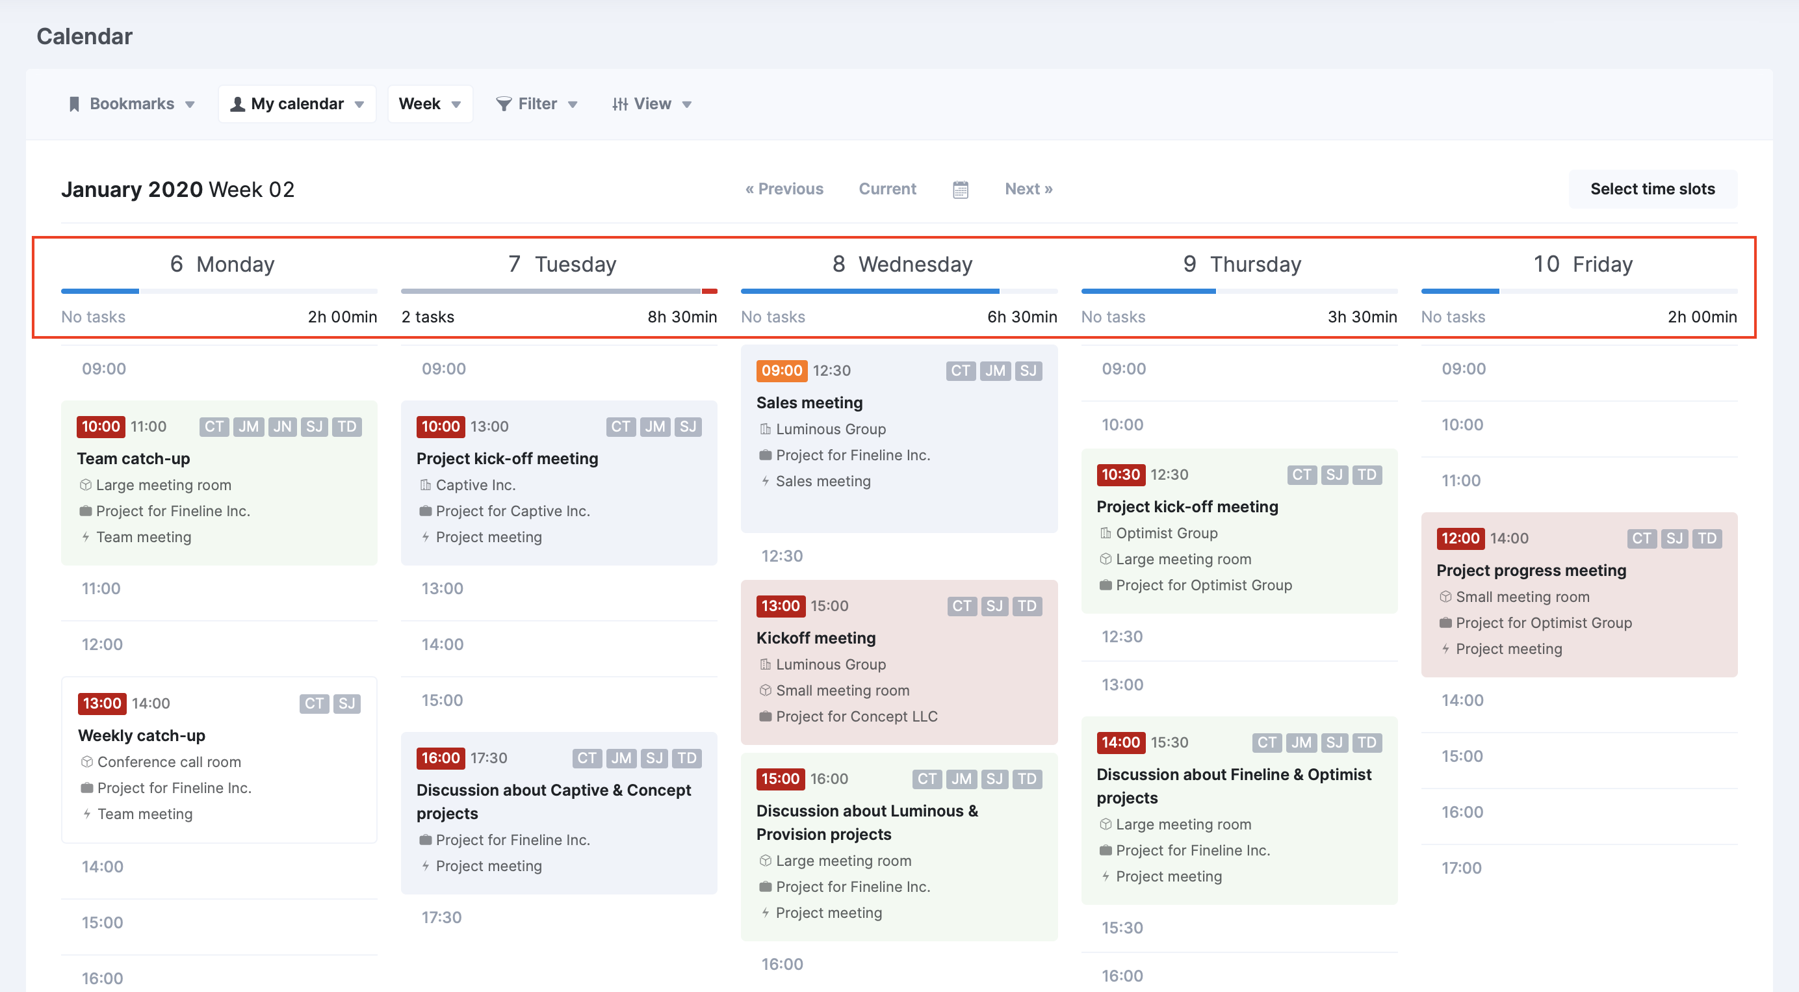
Task: Click 'Luminous Group' in Sales meeting
Action: tap(831, 429)
